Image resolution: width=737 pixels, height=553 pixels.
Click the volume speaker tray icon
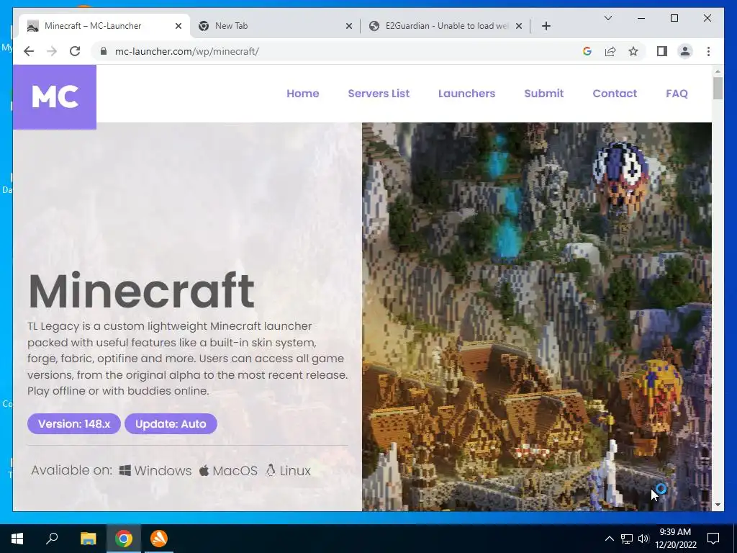coord(643,539)
